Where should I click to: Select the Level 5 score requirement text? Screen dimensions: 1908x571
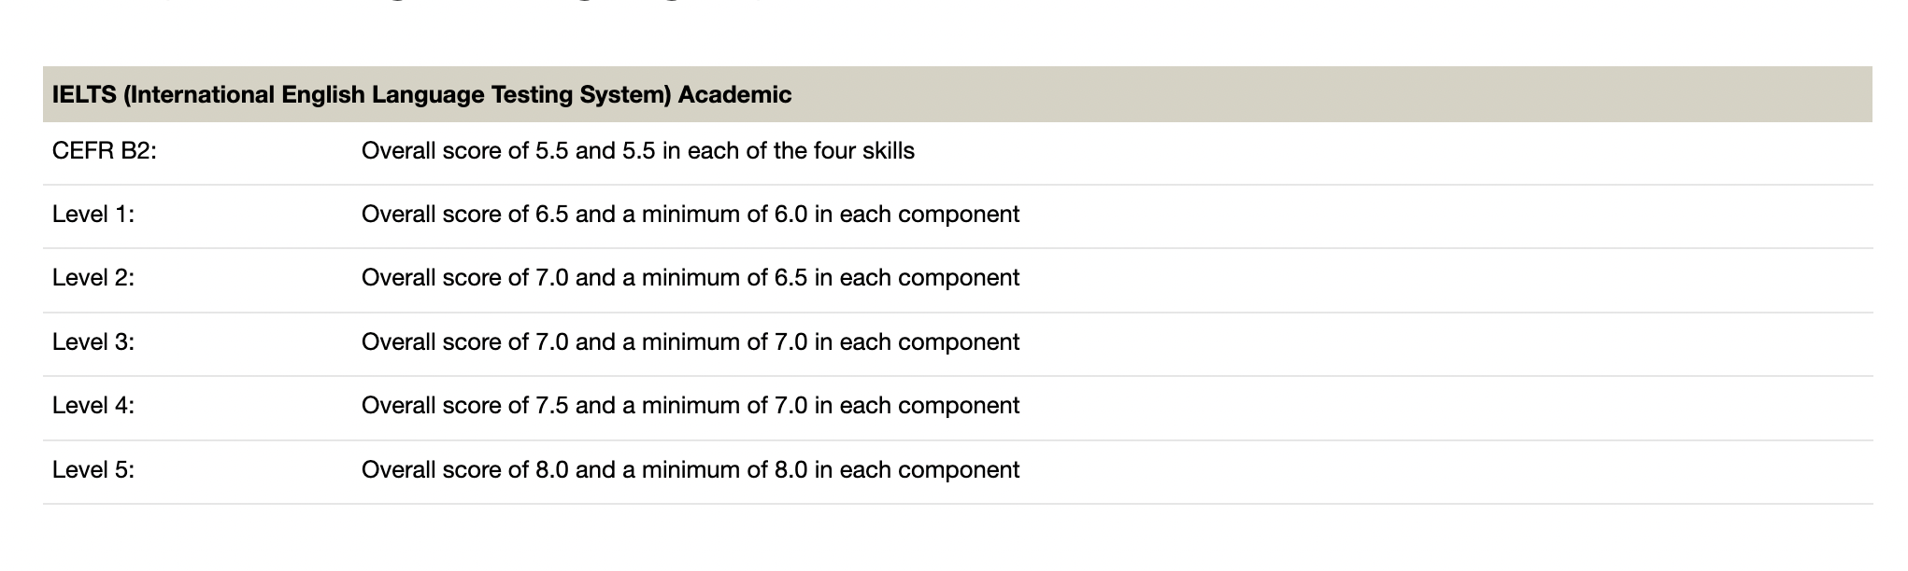691,470
